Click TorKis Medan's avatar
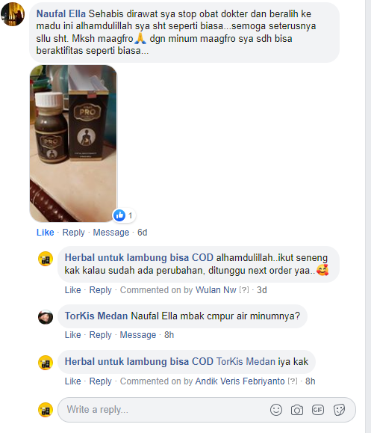 (x=46, y=317)
